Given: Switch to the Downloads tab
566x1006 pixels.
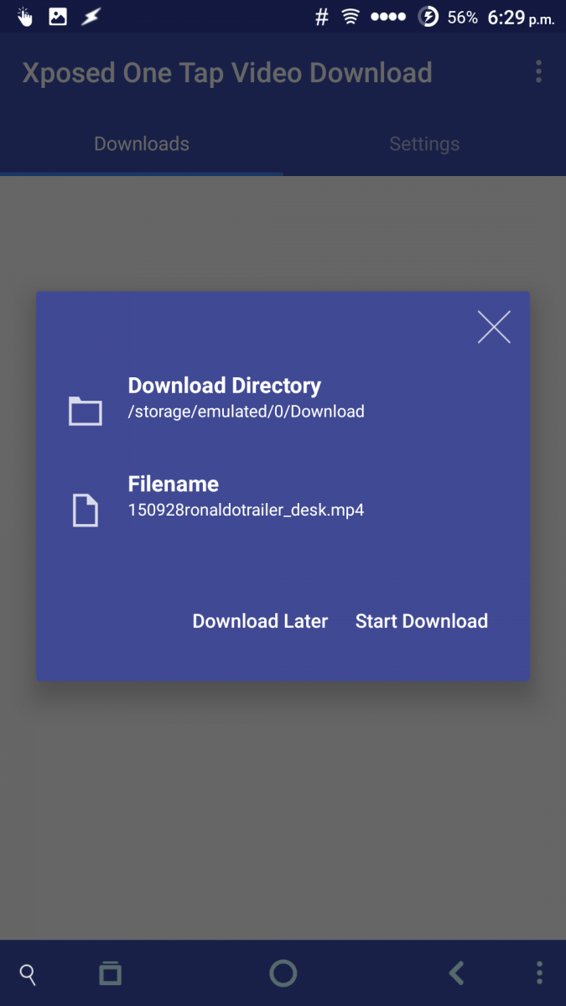Looking at the screenshot, I should coord(142,144).
